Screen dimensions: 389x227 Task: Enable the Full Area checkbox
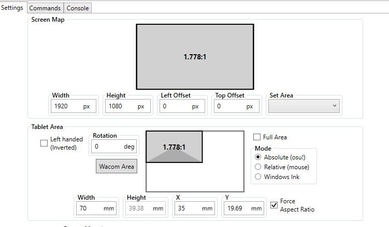(257, 137)
